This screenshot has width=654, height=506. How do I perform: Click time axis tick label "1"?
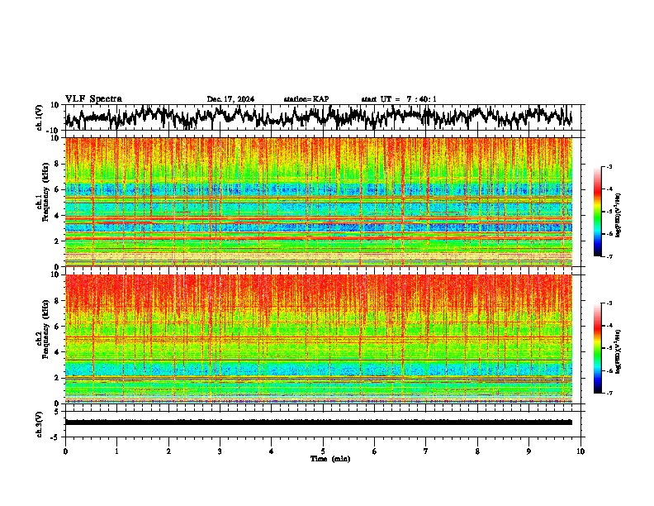116,451
